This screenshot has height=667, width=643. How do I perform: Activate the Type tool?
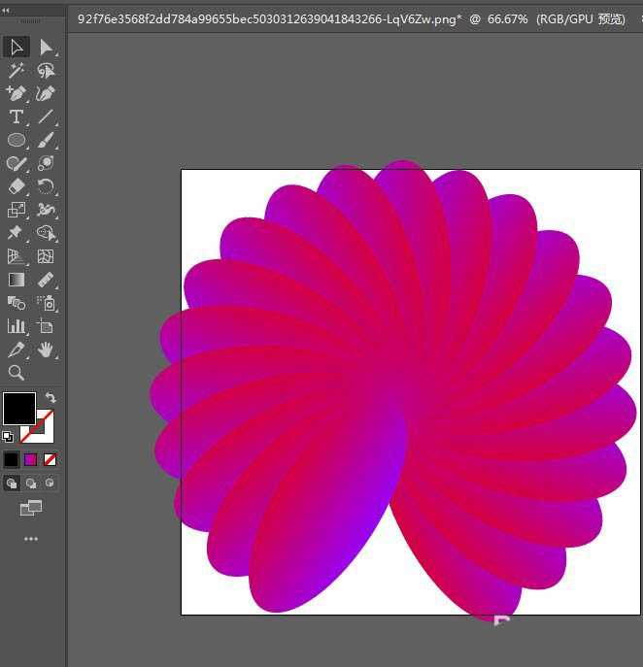[x=17, y=117]
